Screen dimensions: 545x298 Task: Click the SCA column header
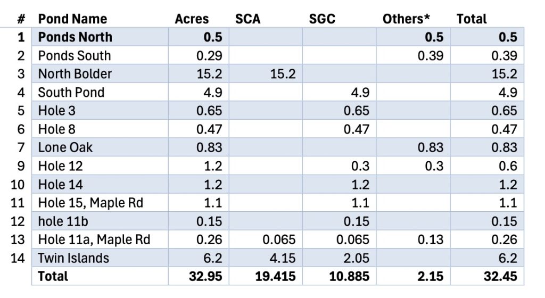[x=248, y=19]
